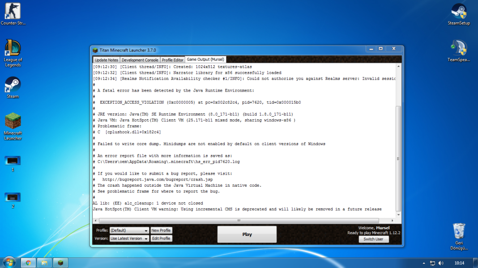Click the Show Desktop strip on taskbar
Viewport: 478px width, 268px height.
coord(476,263)
